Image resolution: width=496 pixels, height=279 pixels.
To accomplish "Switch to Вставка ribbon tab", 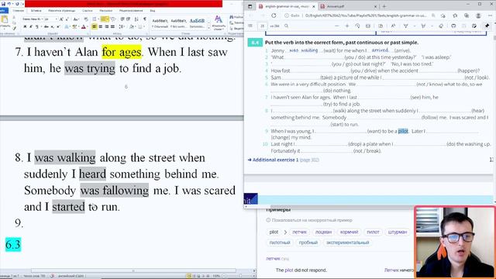I will (36, 11).
